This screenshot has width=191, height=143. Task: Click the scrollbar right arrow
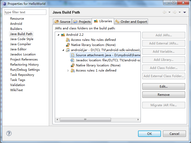pos(138,120)
